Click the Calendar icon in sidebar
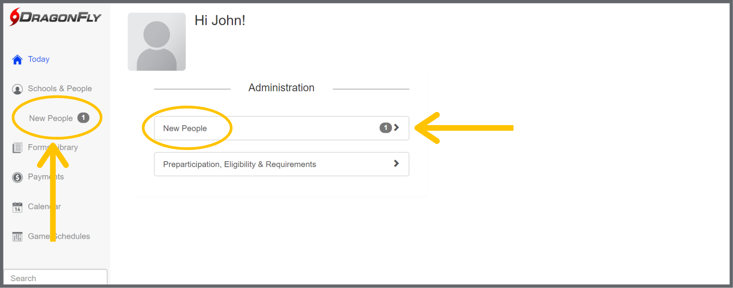 (x=17, y=207)
